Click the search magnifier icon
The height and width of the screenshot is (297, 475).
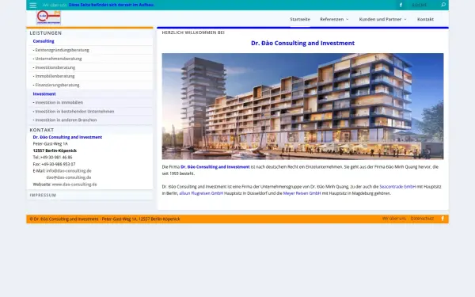[443, 5]
